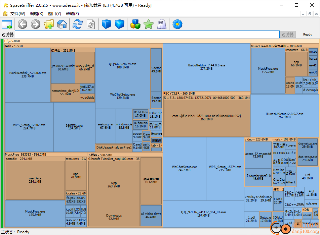Viewport: 320px width, 235px height.
Task: Select the app 66.1MB folder block
Action: [x=296, y=64]
